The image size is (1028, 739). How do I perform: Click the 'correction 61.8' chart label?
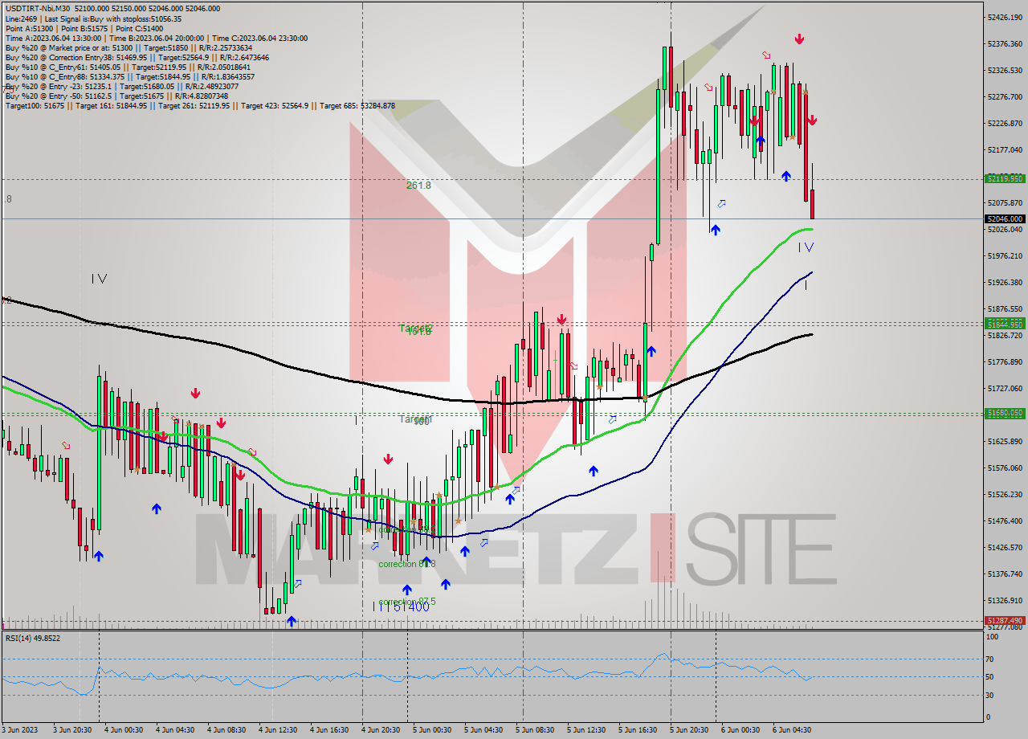point(407,564)
